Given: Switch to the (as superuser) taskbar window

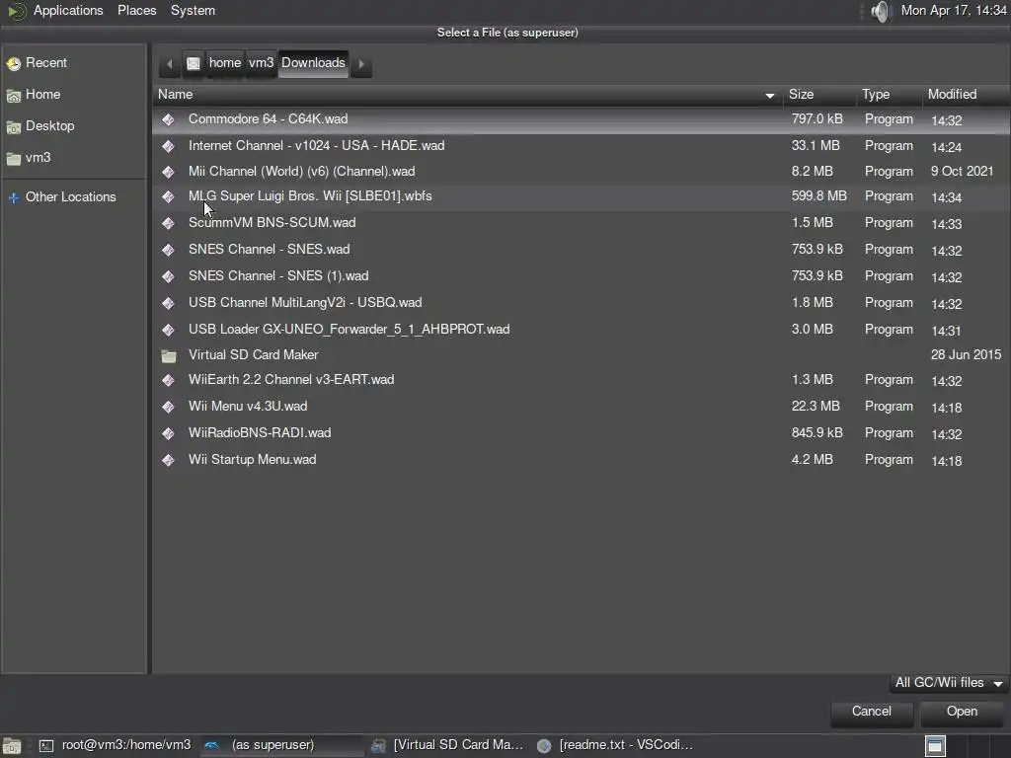Looking at the screenshot, I should [x=281, y=745].
